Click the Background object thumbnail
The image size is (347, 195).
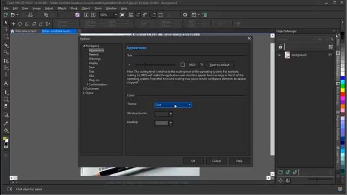coord(287,55)
